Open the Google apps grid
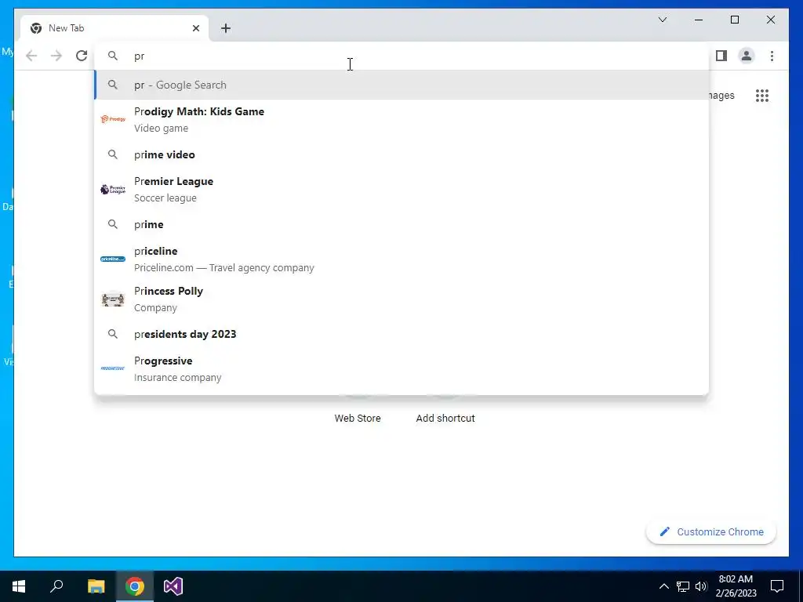803x602 pixels. [762, 96]
